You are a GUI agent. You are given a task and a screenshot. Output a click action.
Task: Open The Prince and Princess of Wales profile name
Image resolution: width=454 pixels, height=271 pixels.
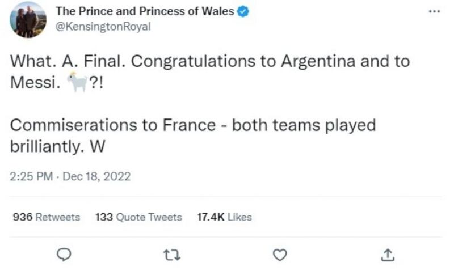point(145,11)
